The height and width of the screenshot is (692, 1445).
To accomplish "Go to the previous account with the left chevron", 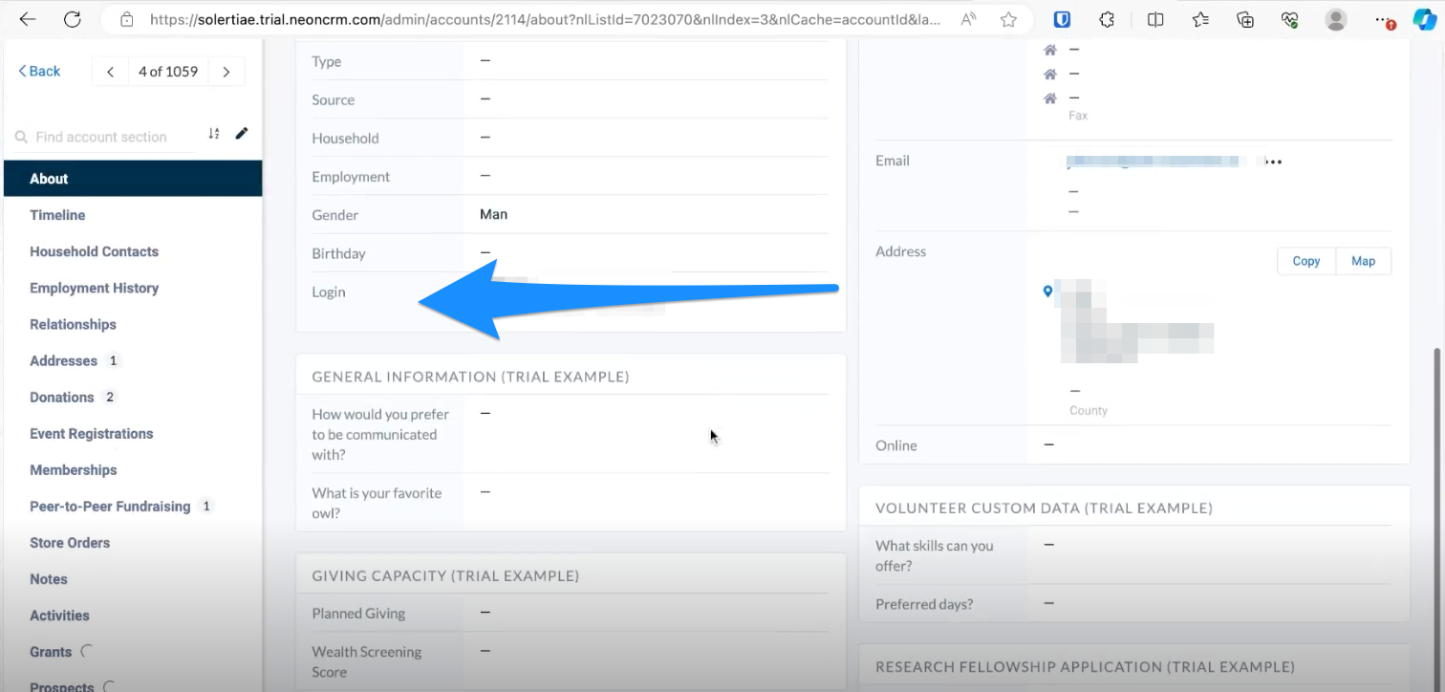I will tap(110, 72).
